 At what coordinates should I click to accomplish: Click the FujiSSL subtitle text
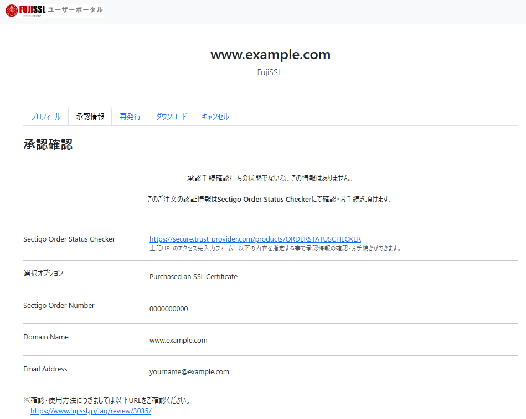pos(270,72)
